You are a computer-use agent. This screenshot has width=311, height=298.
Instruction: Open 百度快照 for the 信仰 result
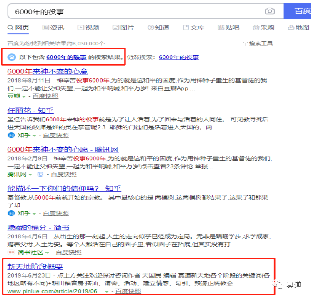(56, 213)
